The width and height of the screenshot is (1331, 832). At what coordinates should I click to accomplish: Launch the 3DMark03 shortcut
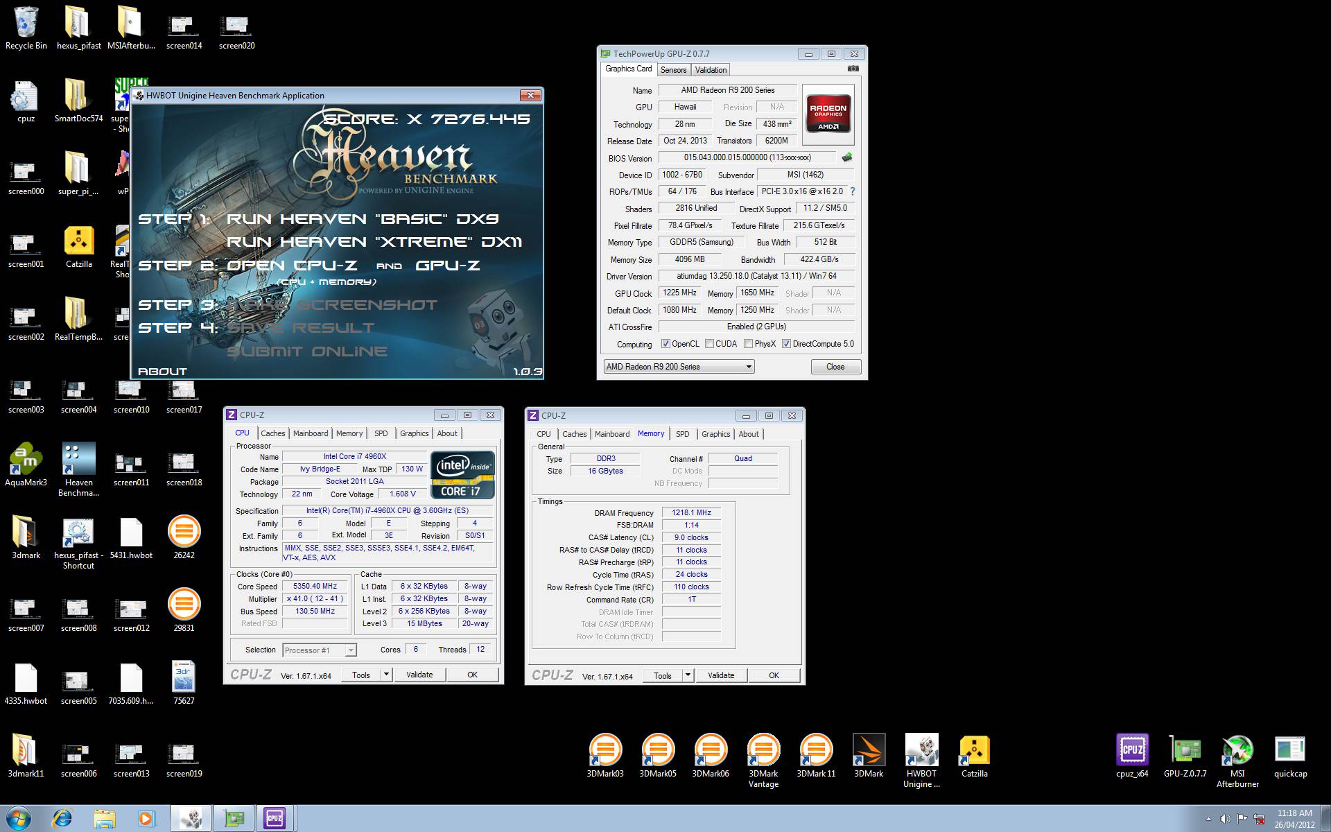click(605, 756)
